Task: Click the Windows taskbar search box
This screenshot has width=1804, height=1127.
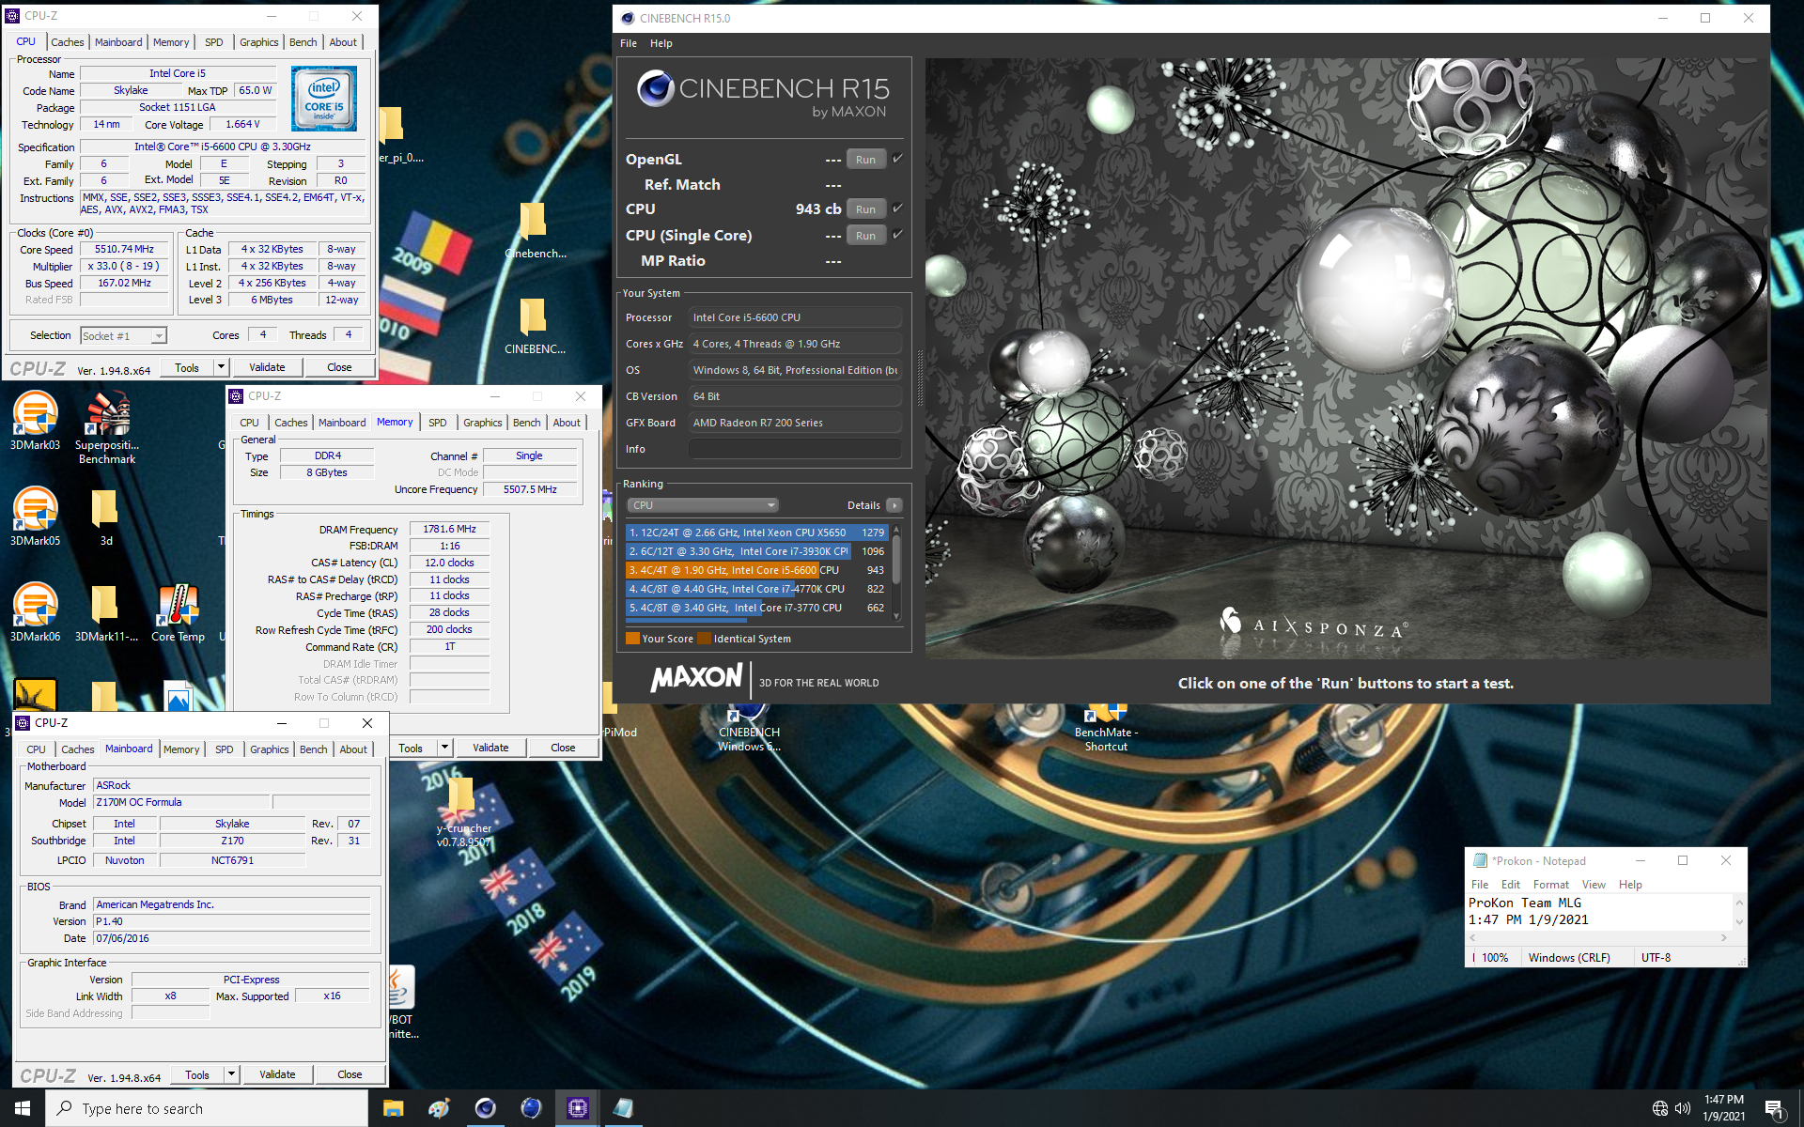Action: [x=207, y=1108]
